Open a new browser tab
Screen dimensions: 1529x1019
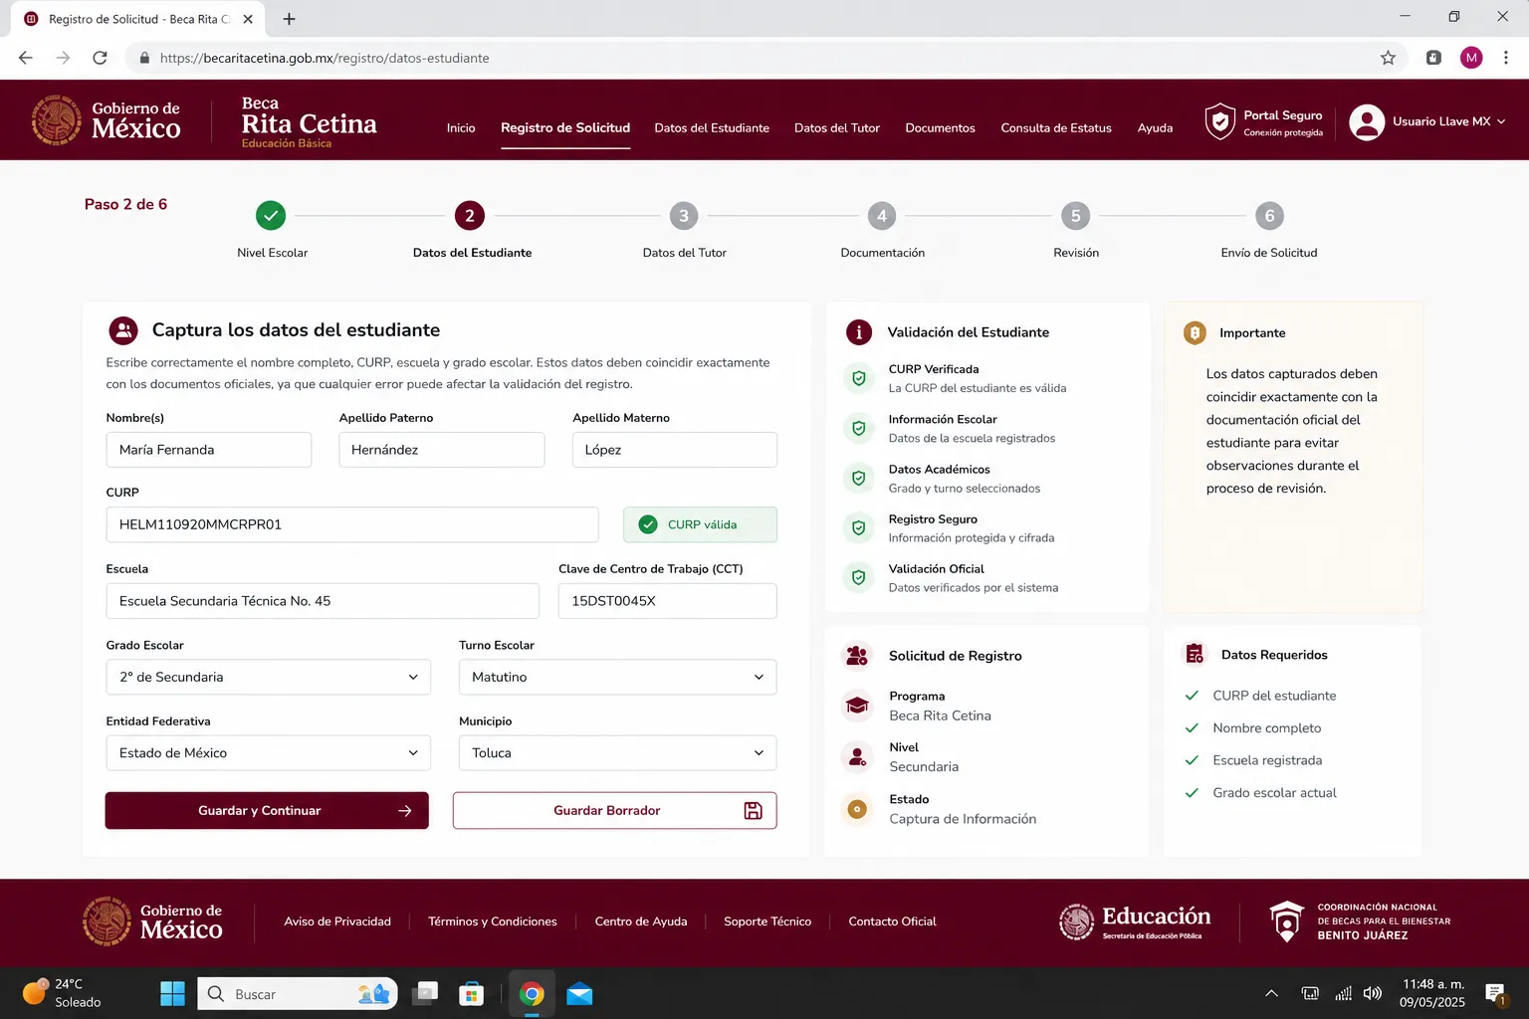[289, 19]
